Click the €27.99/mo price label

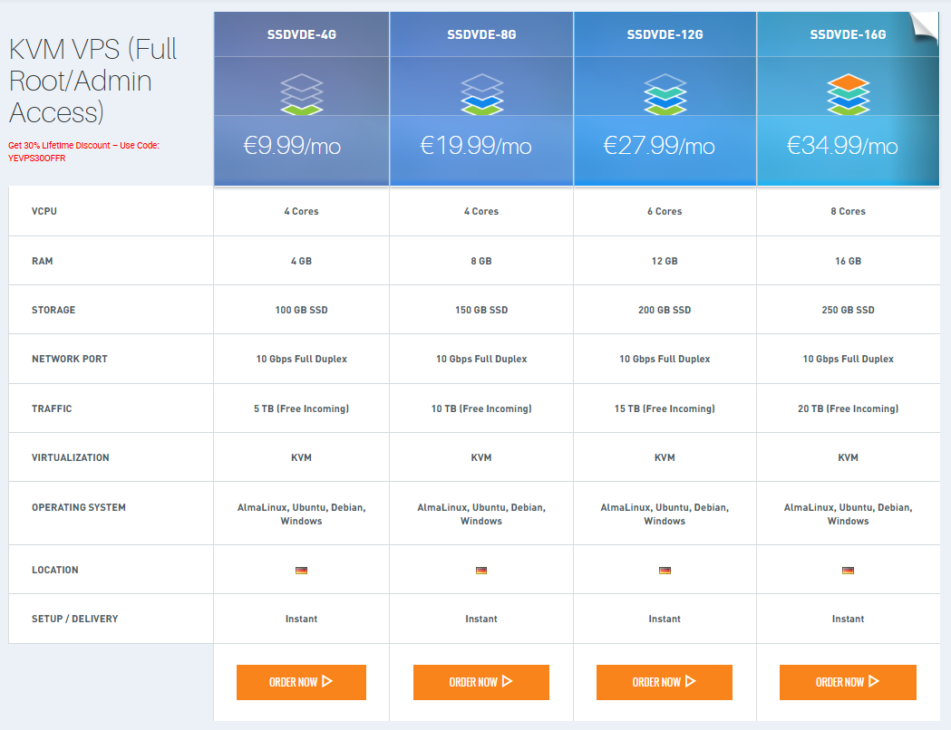[x=659, y=146]
